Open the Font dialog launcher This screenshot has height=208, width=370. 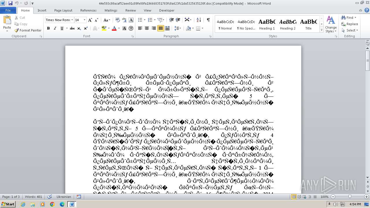(133, 36)
